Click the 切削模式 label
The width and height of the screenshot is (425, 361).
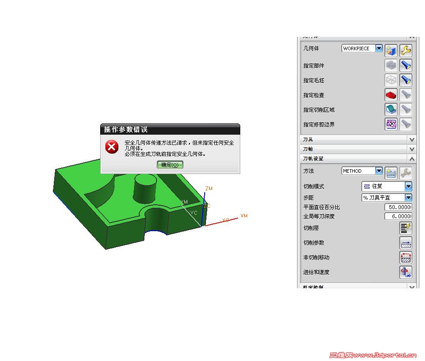point(314,187)
